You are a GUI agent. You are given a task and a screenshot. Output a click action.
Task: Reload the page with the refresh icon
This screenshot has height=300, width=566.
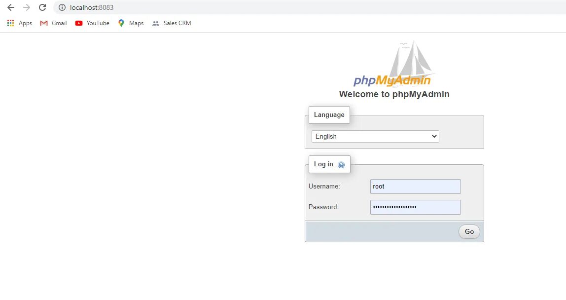[42, 7]
